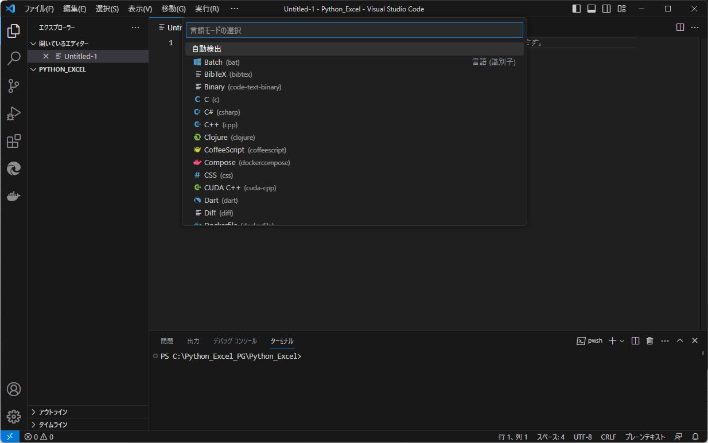The image size is (708, 443).
Task: Open the new terminal profile dropdown arrow
Action: tap(622, 341)
